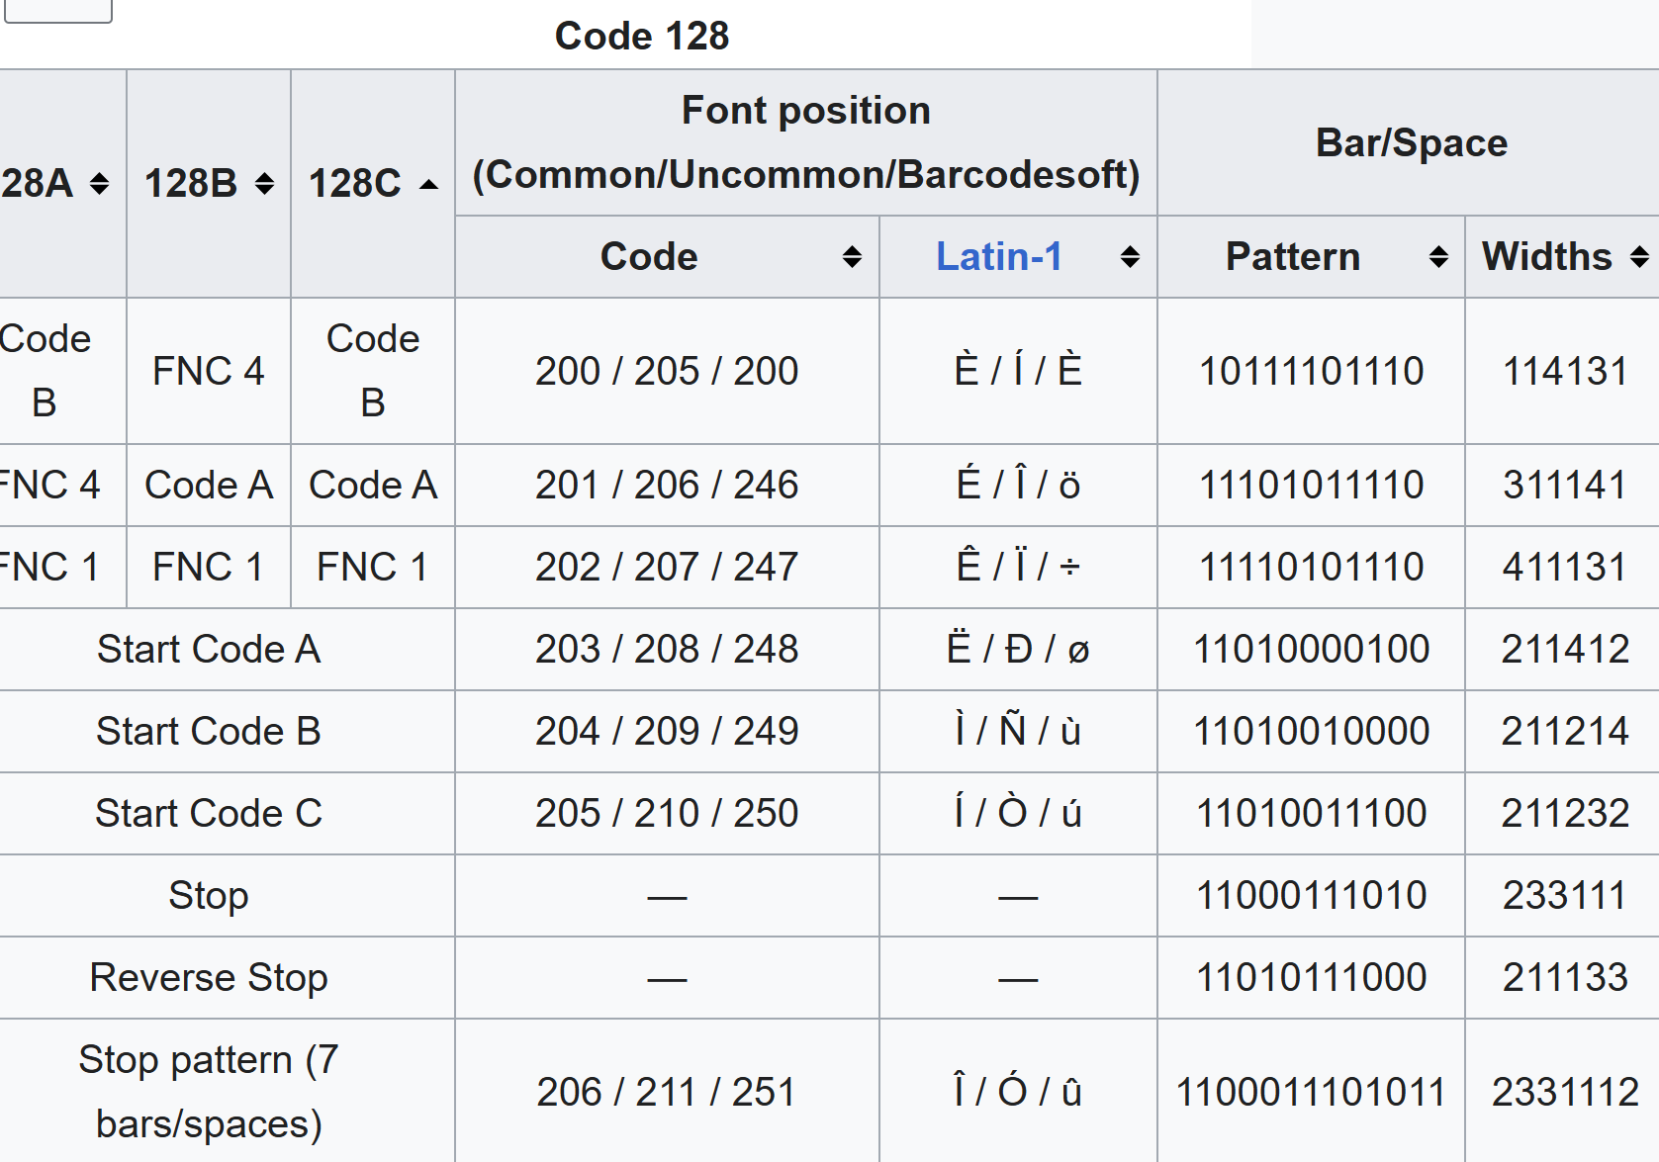This screenshot has width=1659, height=1162.
Task: Click the Start Code A row label
Action: [209, 650]
